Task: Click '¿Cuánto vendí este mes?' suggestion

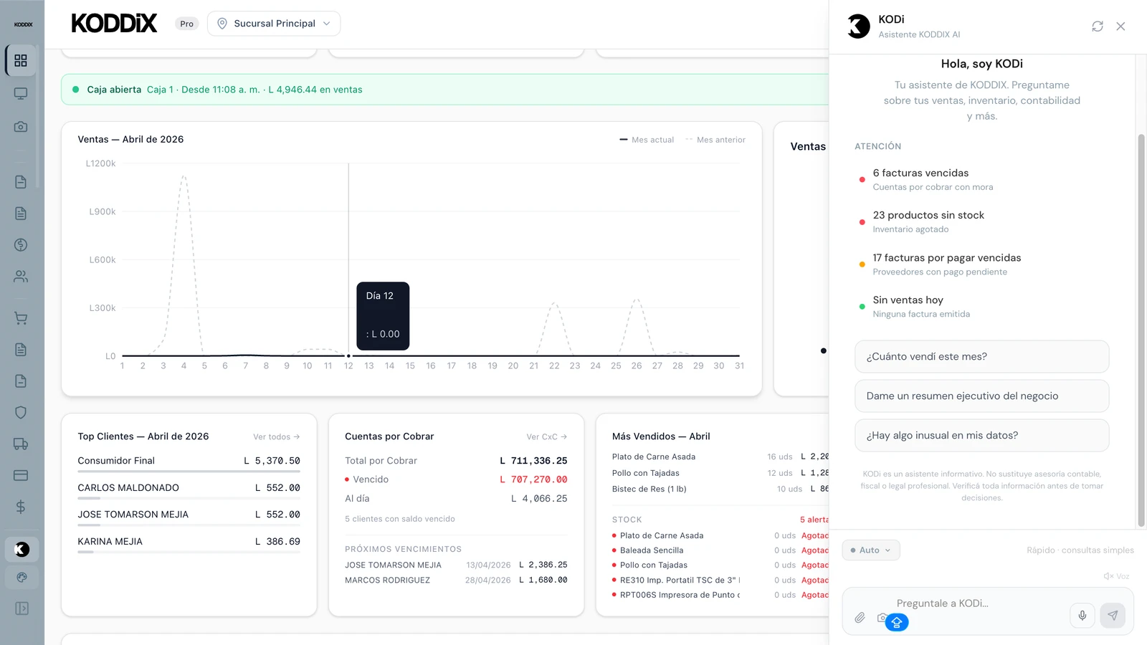Action: click(981, 357)
